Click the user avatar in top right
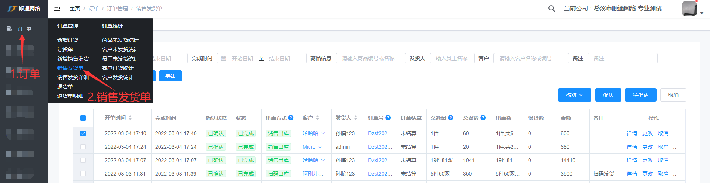The image size is (710, 183). pos(689,9)
